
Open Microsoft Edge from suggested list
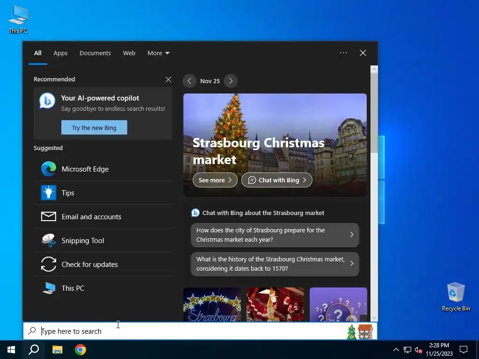(x=103, y=169)
